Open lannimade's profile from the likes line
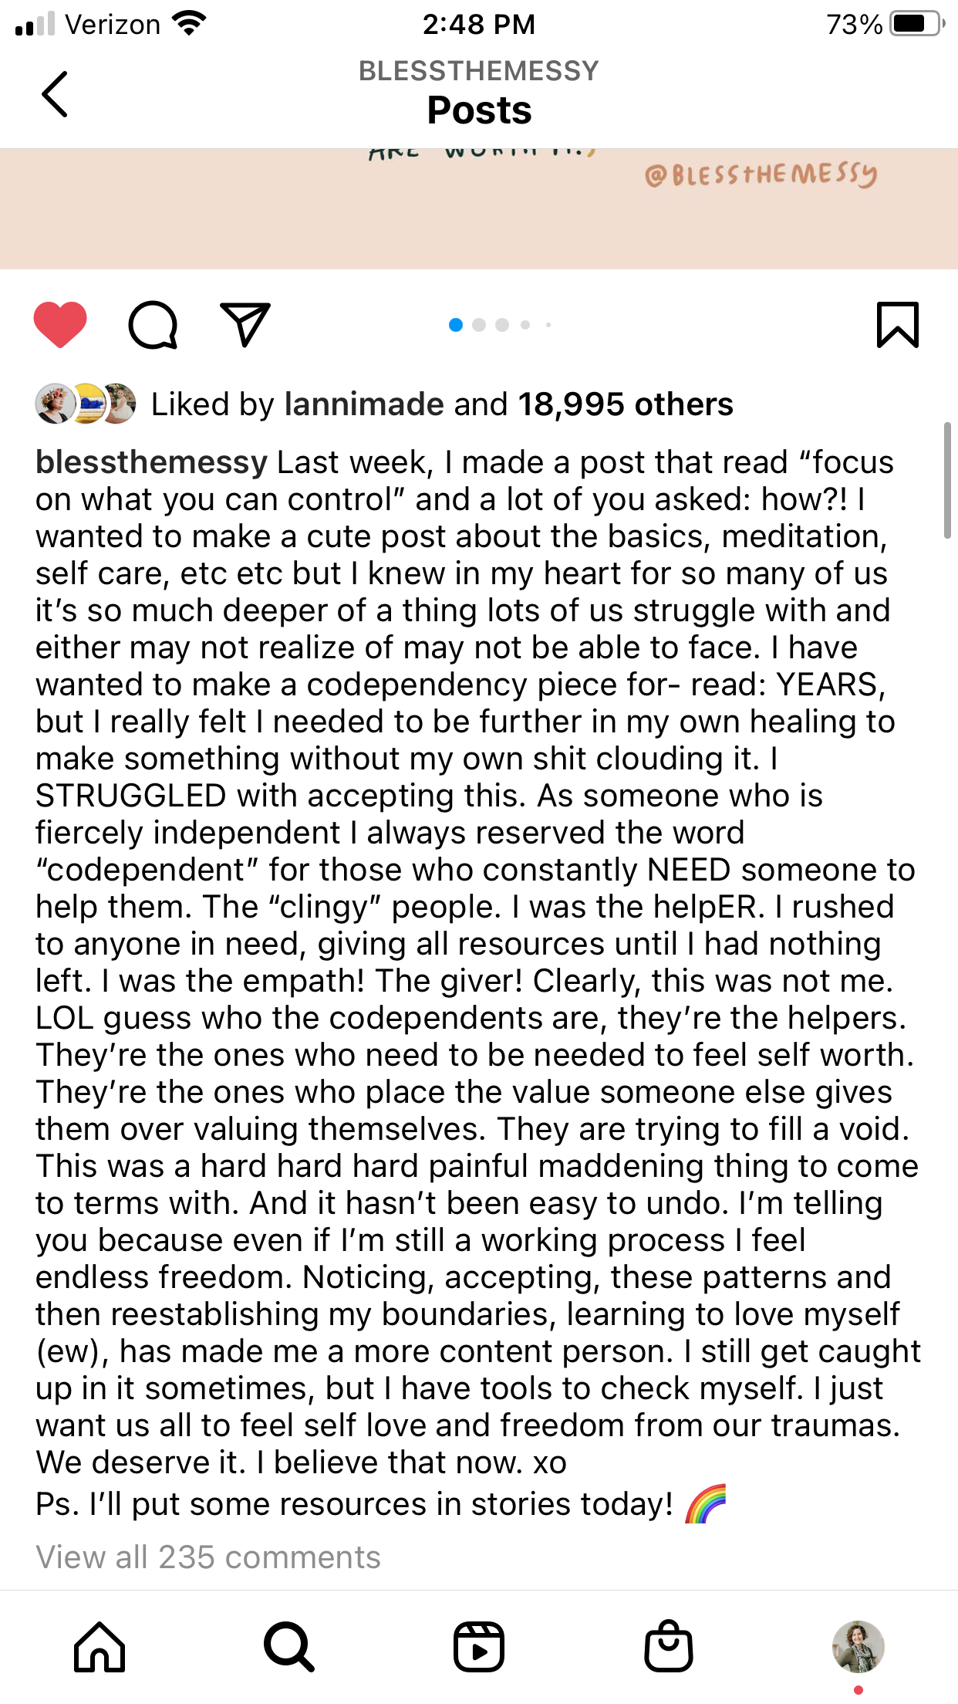 click(x=364, y=404)
